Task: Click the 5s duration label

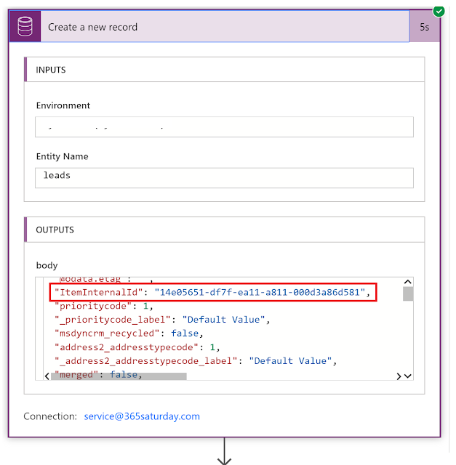Action: click(424, 27)
